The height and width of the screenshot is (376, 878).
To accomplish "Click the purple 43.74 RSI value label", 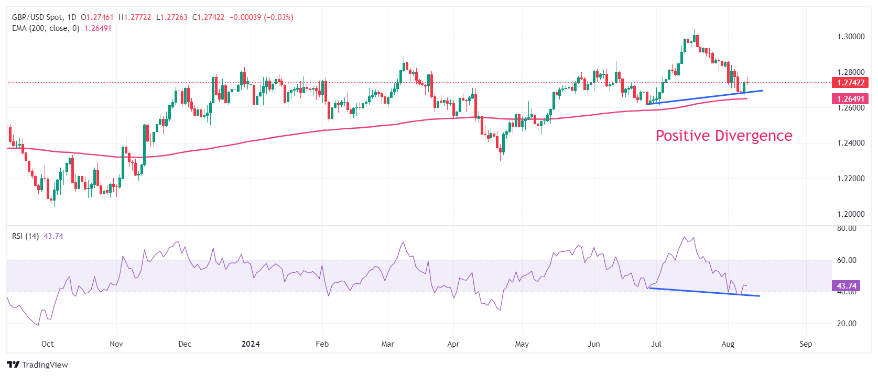I will (x=846, y=286).
